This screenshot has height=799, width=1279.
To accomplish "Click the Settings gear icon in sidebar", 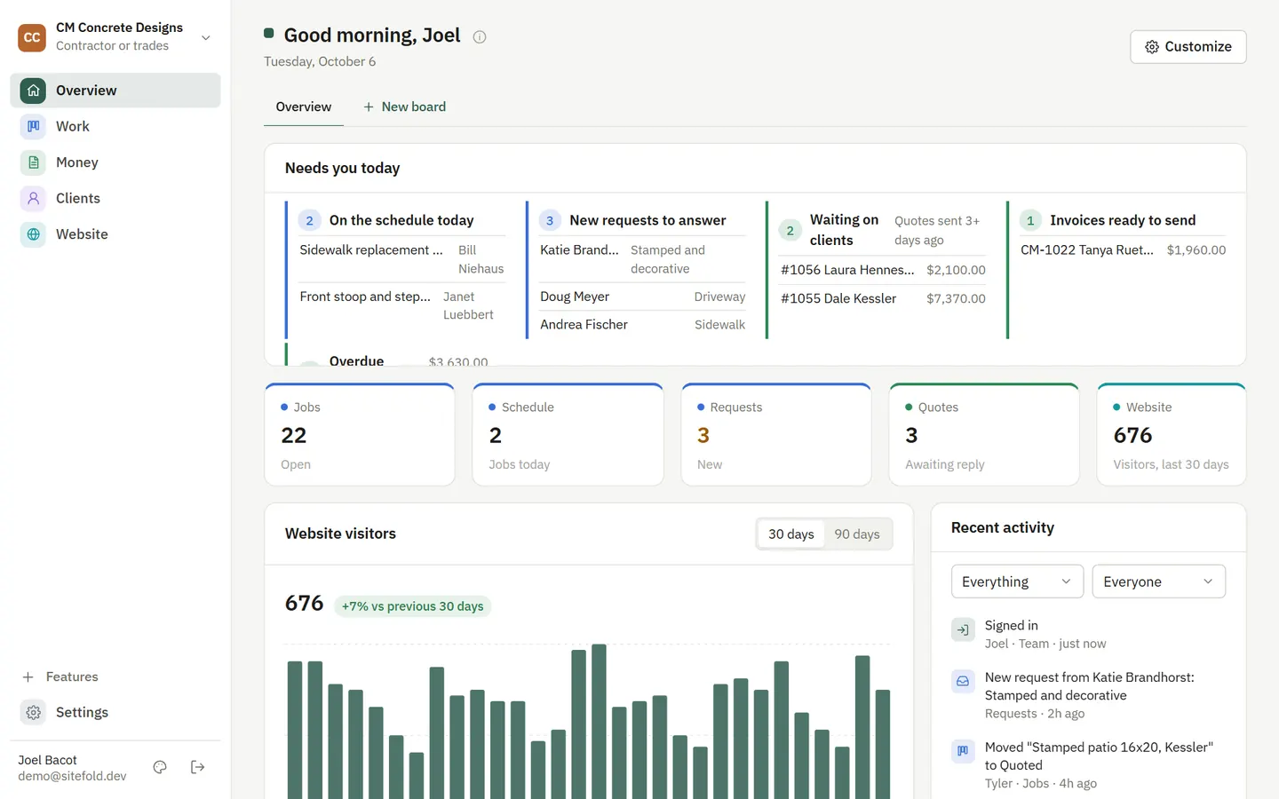I will (33, 712).
